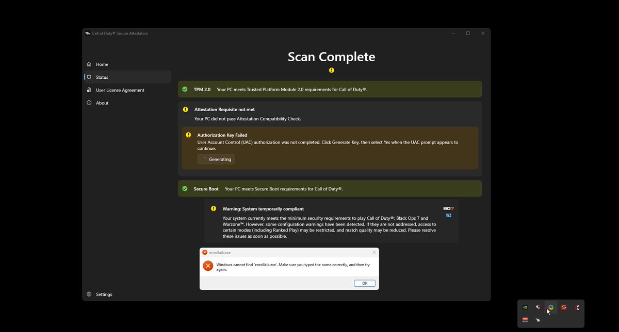The height and width of the screenshot is (332, 619).
Task: Click the WZ Warzone logo
Action: point(449,215)
